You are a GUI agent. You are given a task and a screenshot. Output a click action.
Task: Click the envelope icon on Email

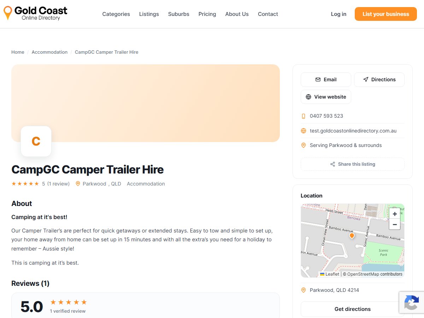(318, 79)
